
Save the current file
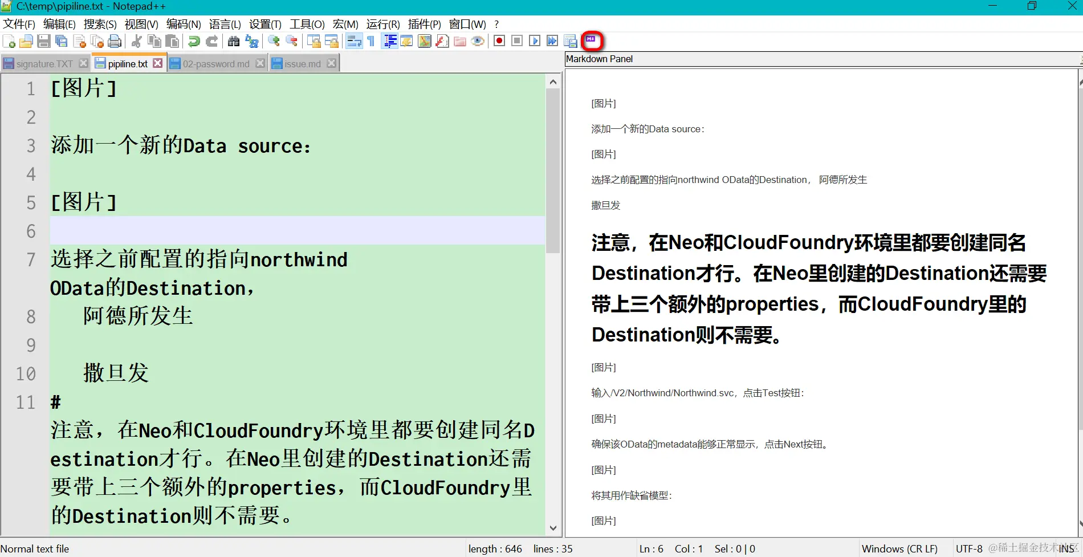(44, 41)
